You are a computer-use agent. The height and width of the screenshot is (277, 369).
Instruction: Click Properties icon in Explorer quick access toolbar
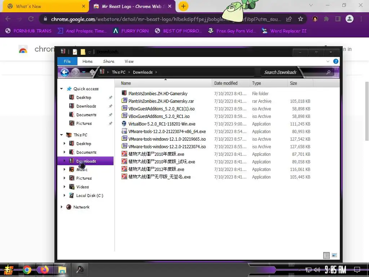click(75, 52)
